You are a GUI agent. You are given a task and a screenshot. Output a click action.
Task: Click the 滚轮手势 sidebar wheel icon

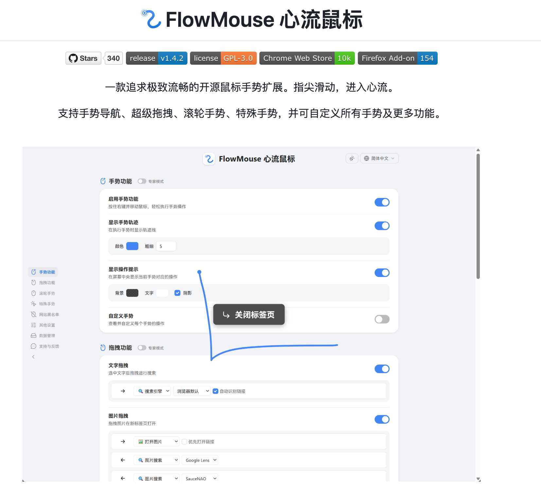point(33,293)
